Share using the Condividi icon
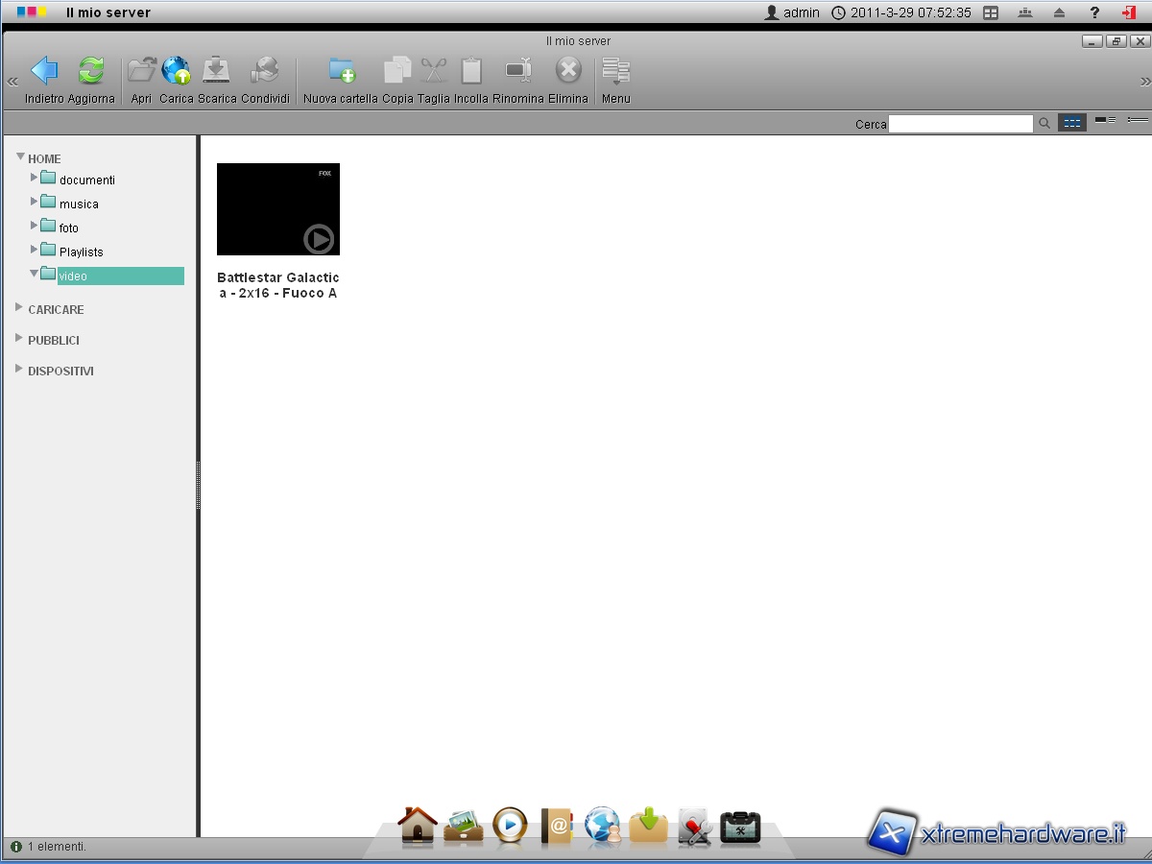The image size is (1152, 864). [264, 71]
